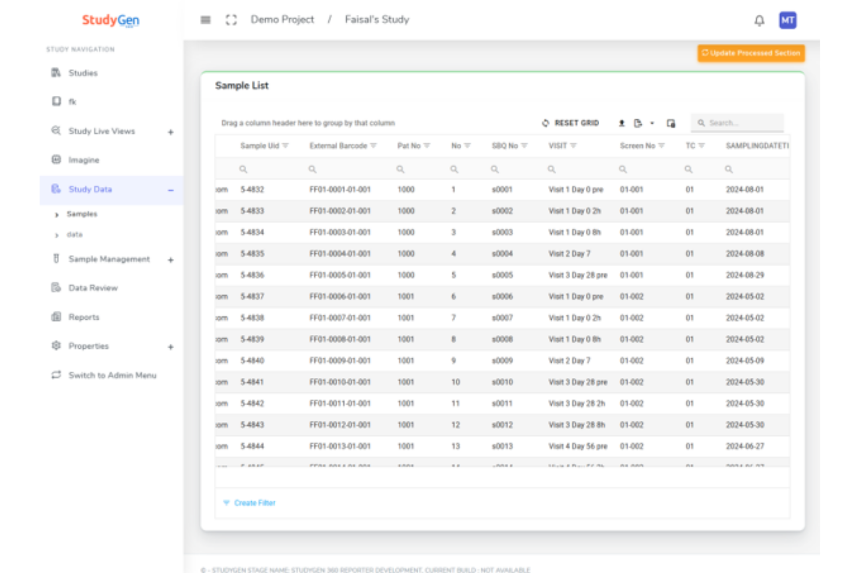The image size is (860, 573).
Task: Toggle the hamburger sidebar menu
Action: [206, 20]
